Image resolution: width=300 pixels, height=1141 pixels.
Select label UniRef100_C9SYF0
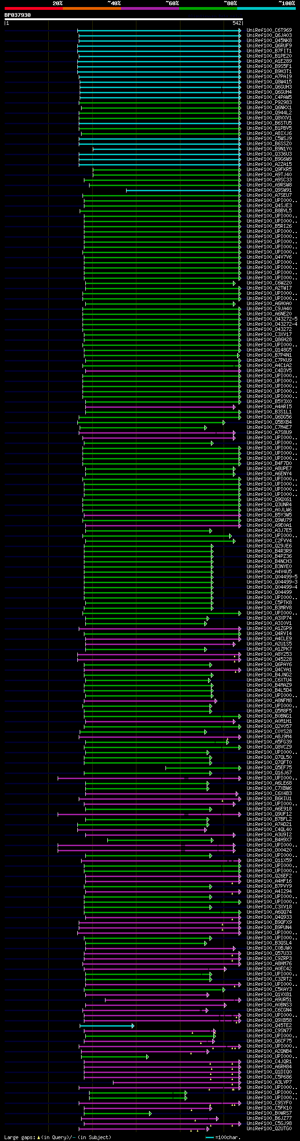[269, 1103]
